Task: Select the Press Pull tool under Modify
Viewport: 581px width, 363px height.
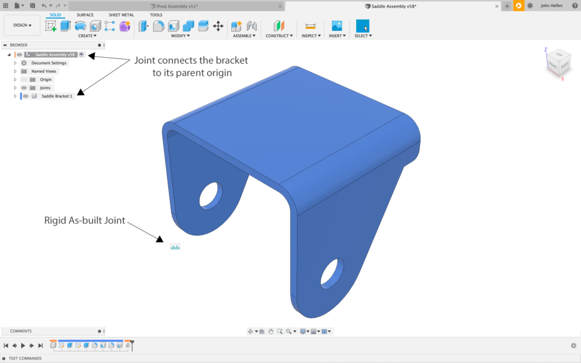Action: tap(143, 26)
